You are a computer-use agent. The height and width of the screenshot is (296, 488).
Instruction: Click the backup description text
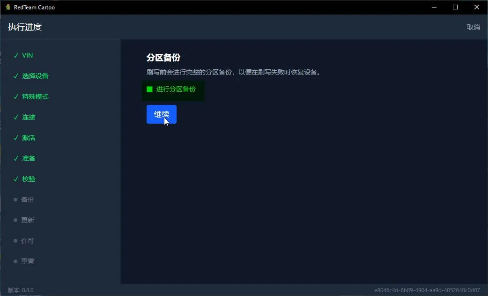[x=233, y=72]
